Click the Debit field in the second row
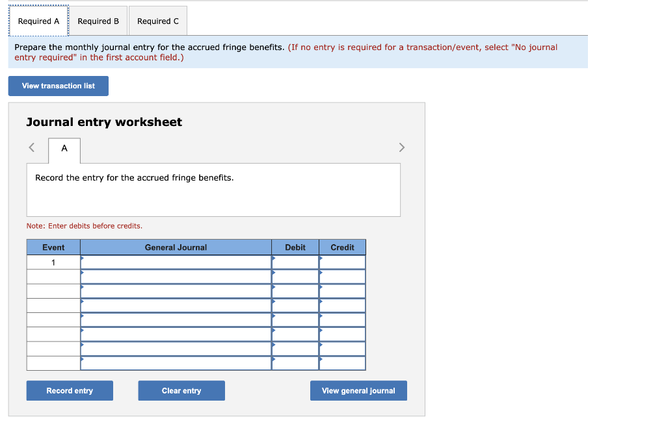666x424 pixels. click(295, 276)
